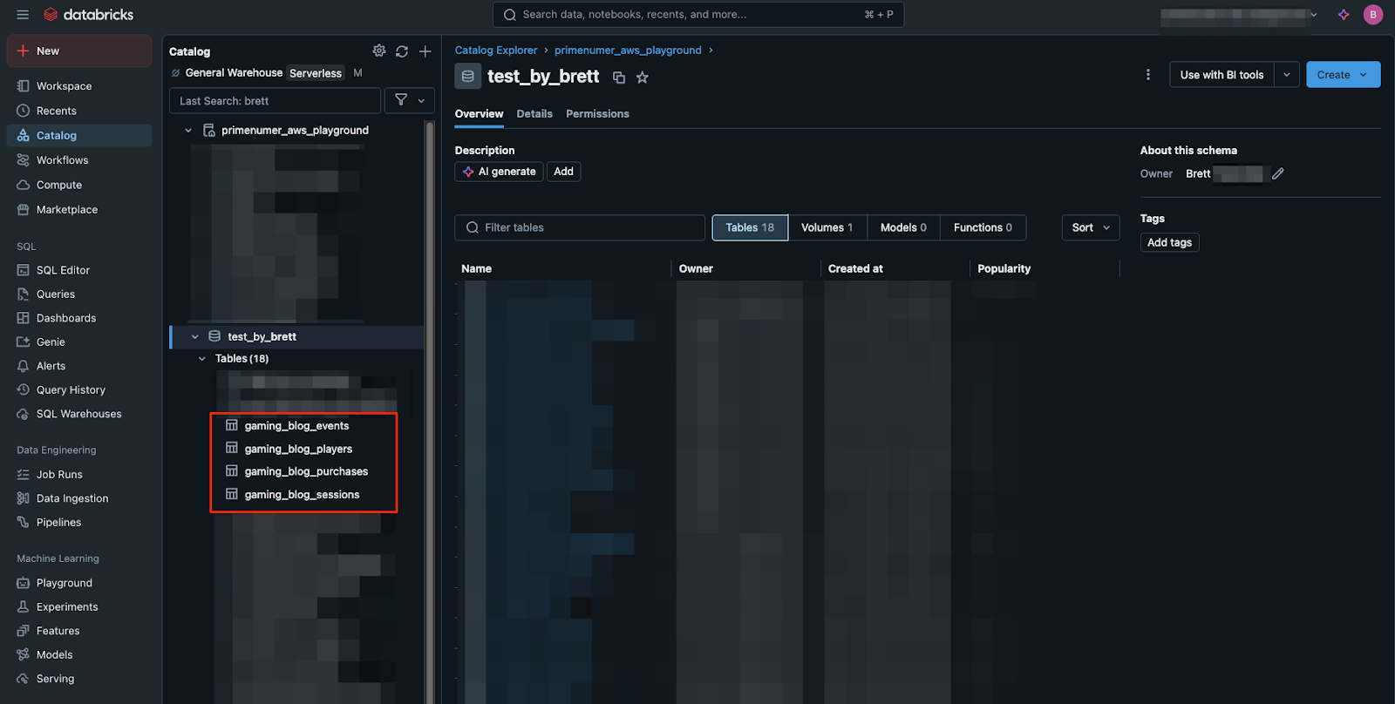Open Queries in the SQL section
Viewport: 1395px width, 704px height.
[x=79, y=294]
